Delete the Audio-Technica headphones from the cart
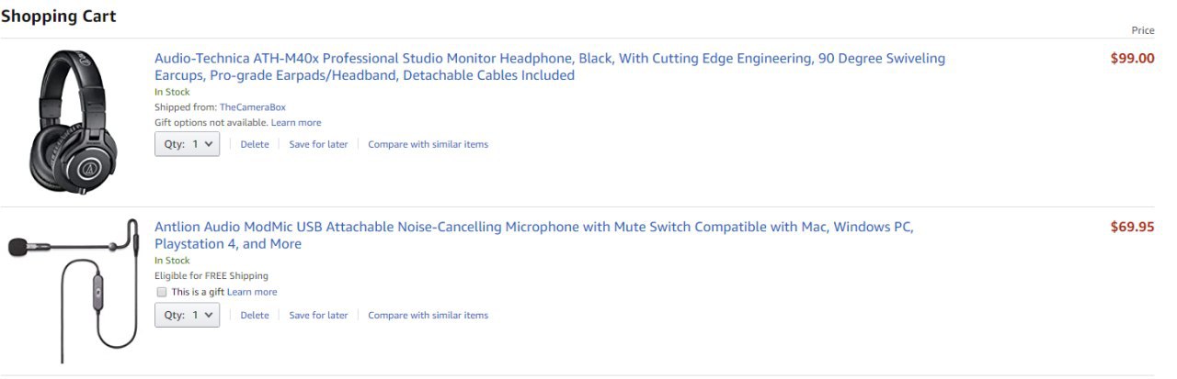 click(x=255, y=144)
